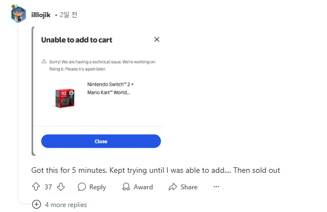Click the Nintendo Switch 2 + Mario Kart World title
Screen dimensions: 327x212
pos(111,88)
